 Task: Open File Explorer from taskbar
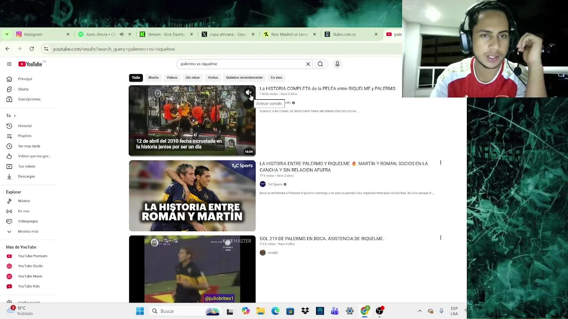260,311
